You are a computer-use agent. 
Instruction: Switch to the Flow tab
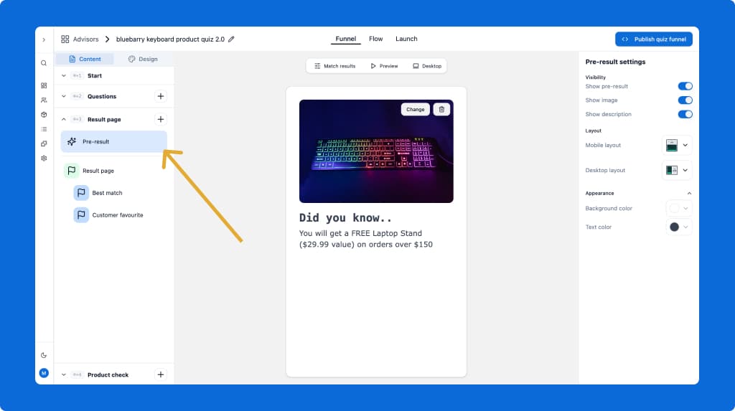tap(375, 39)
